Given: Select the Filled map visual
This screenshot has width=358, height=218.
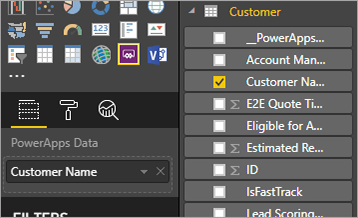Looking at the screenshot, I should coord(17,30).
